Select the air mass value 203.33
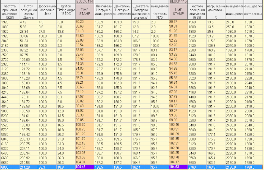264x170 pixels. (28, 139)
